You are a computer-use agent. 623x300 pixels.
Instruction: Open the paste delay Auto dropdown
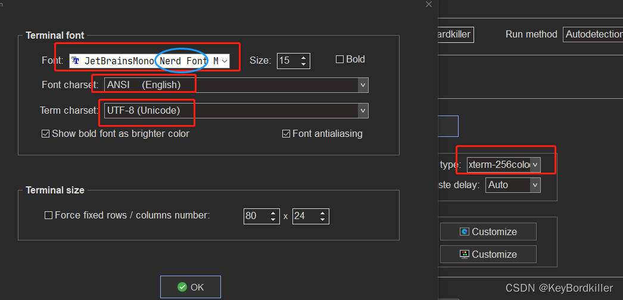coord(535,185)
